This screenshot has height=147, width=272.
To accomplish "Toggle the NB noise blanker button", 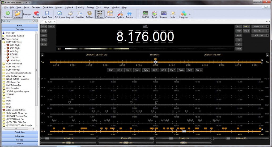I will click(x=239, y=40).
